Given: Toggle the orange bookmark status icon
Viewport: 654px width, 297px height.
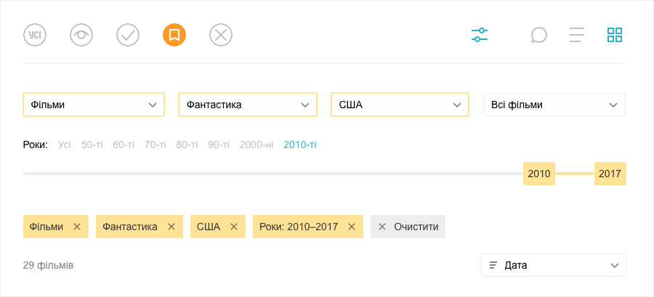Looking at the screenshot, I should 174,35.
